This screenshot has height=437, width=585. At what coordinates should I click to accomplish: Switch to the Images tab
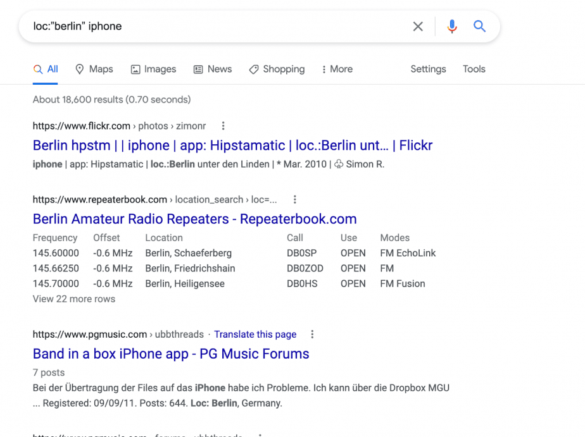click(x=153, y=70)
